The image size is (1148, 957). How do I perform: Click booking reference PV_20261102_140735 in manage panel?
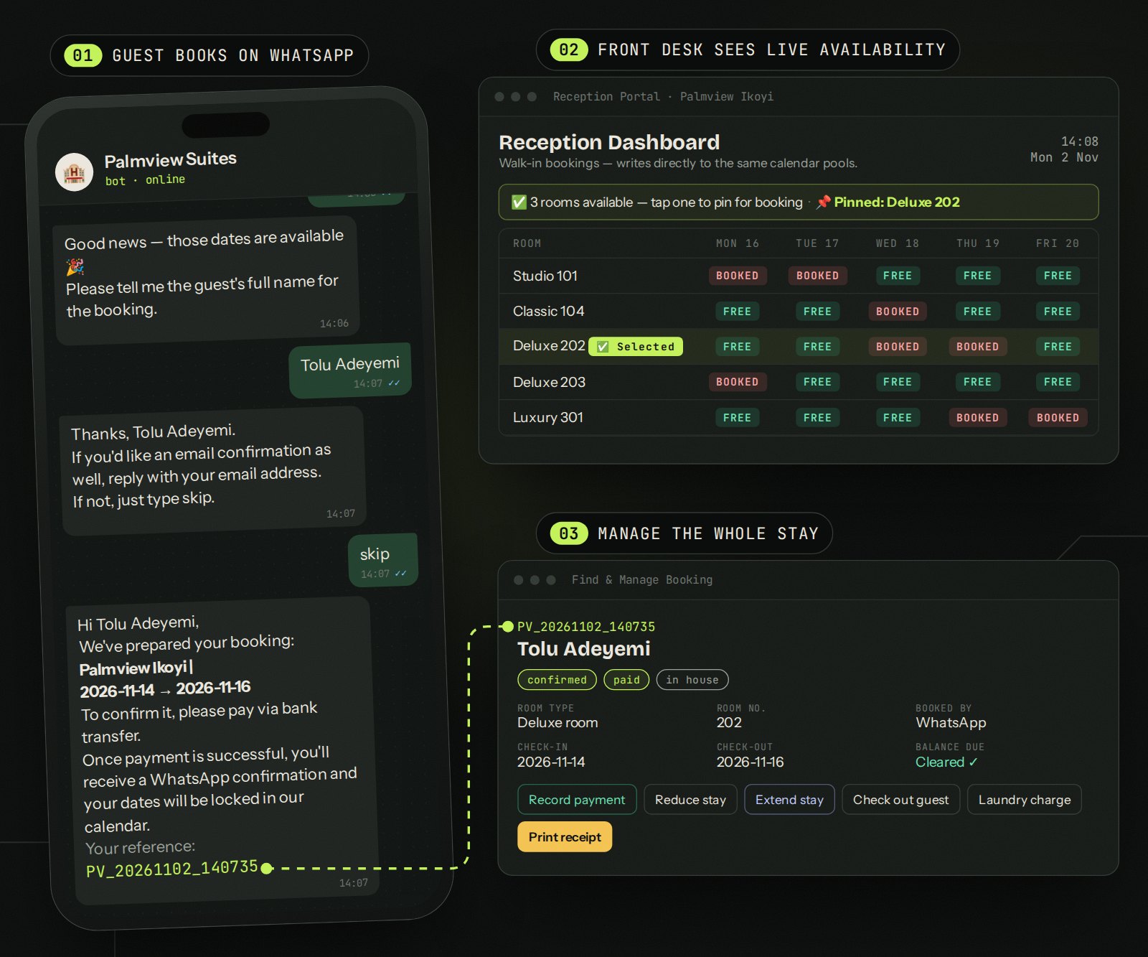[585, 627]
